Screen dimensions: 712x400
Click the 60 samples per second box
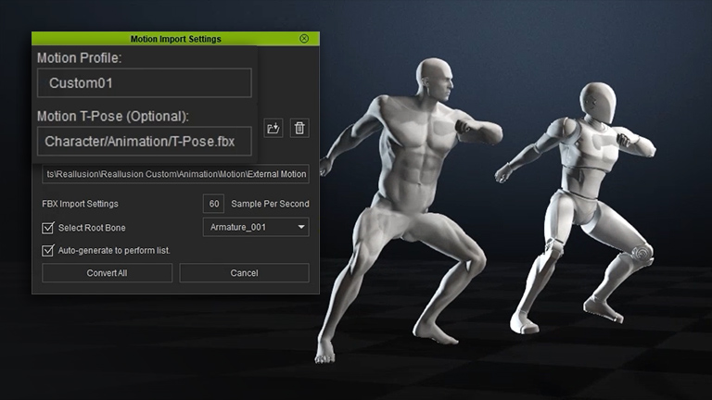tap(214, 204)
